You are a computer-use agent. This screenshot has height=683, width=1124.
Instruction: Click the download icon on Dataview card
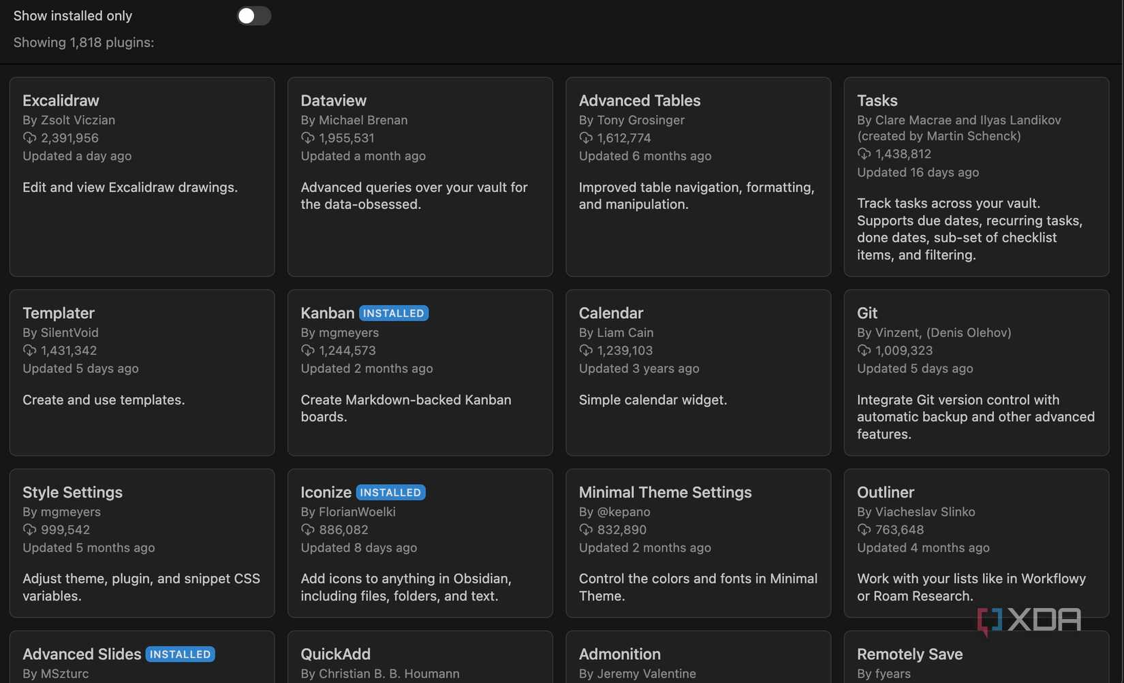pyautogui.click(x=308, y=138)
